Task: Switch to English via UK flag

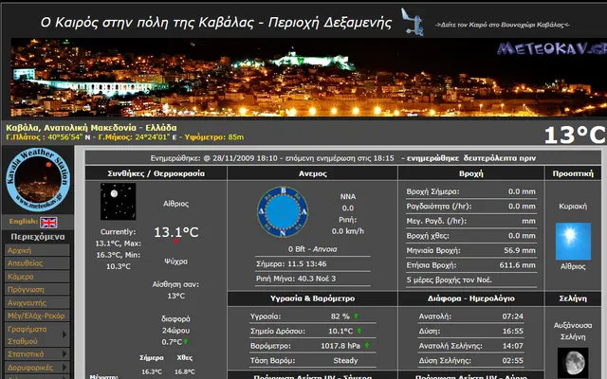Action: click(48, 223)
